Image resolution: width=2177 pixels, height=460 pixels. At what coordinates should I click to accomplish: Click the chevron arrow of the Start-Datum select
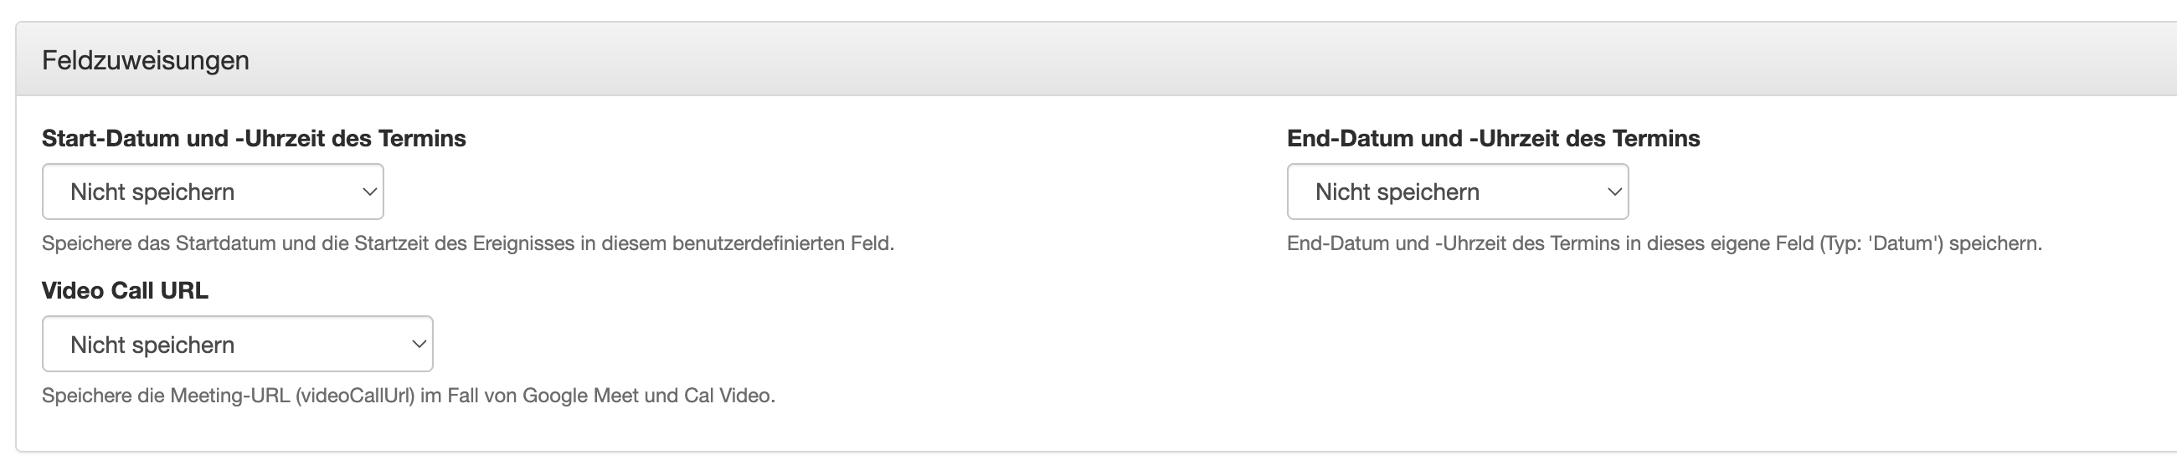coord(369,192)
